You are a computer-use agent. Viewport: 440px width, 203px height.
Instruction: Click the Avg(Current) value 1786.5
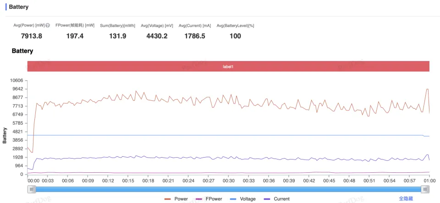195,36
